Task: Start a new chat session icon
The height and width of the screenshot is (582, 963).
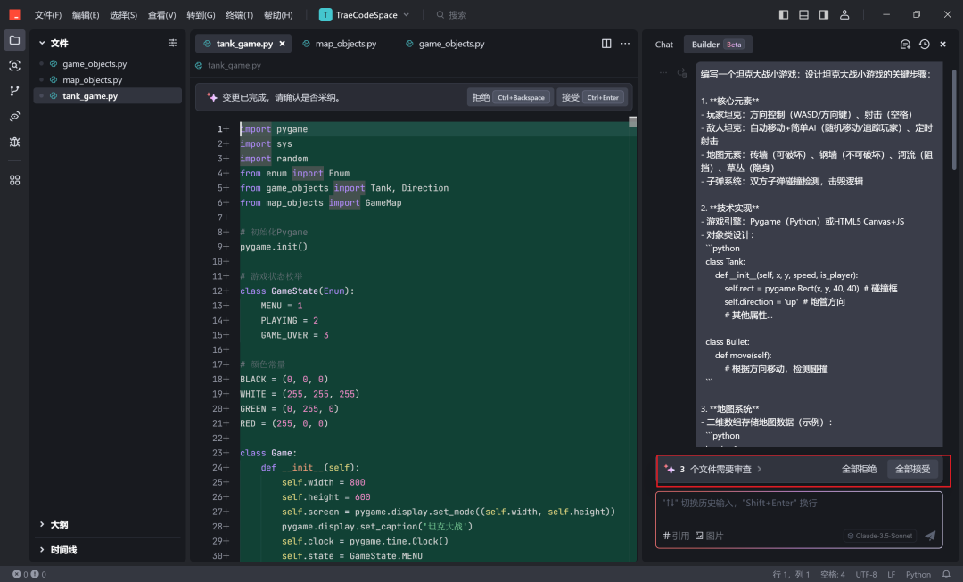Action: coord(905,45)
